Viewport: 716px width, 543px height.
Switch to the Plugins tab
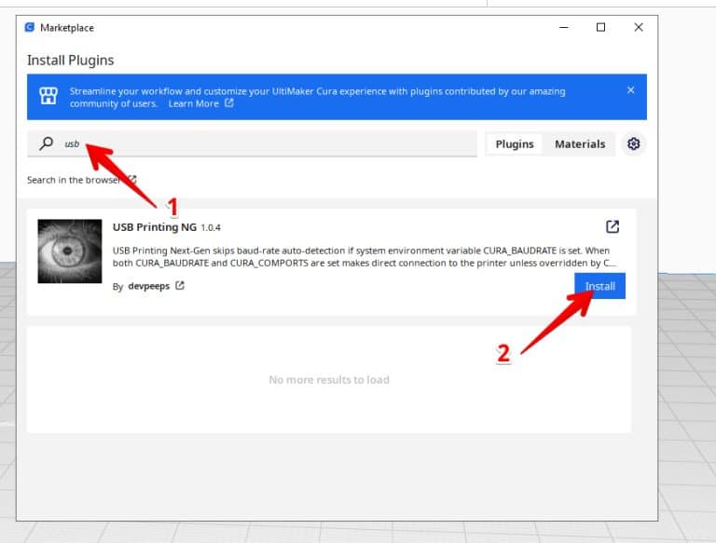(x=515, y=144)
